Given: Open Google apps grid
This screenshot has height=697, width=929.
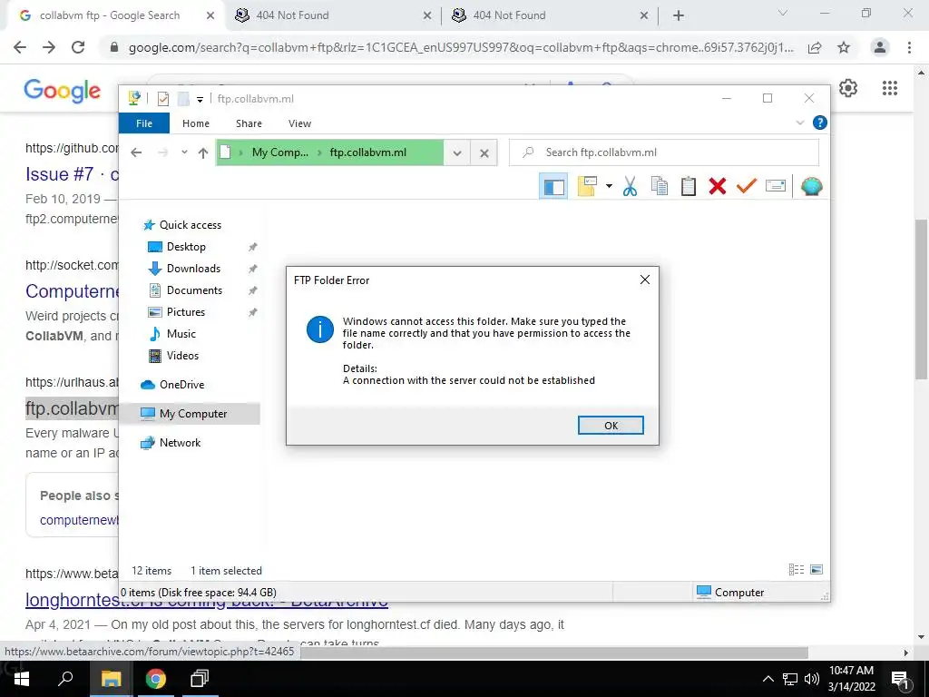Looking at the screenshot, I should 889,88.
